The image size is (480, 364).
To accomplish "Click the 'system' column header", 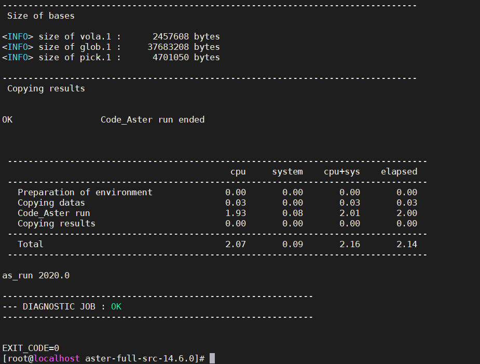I will (x=287, y=171).
